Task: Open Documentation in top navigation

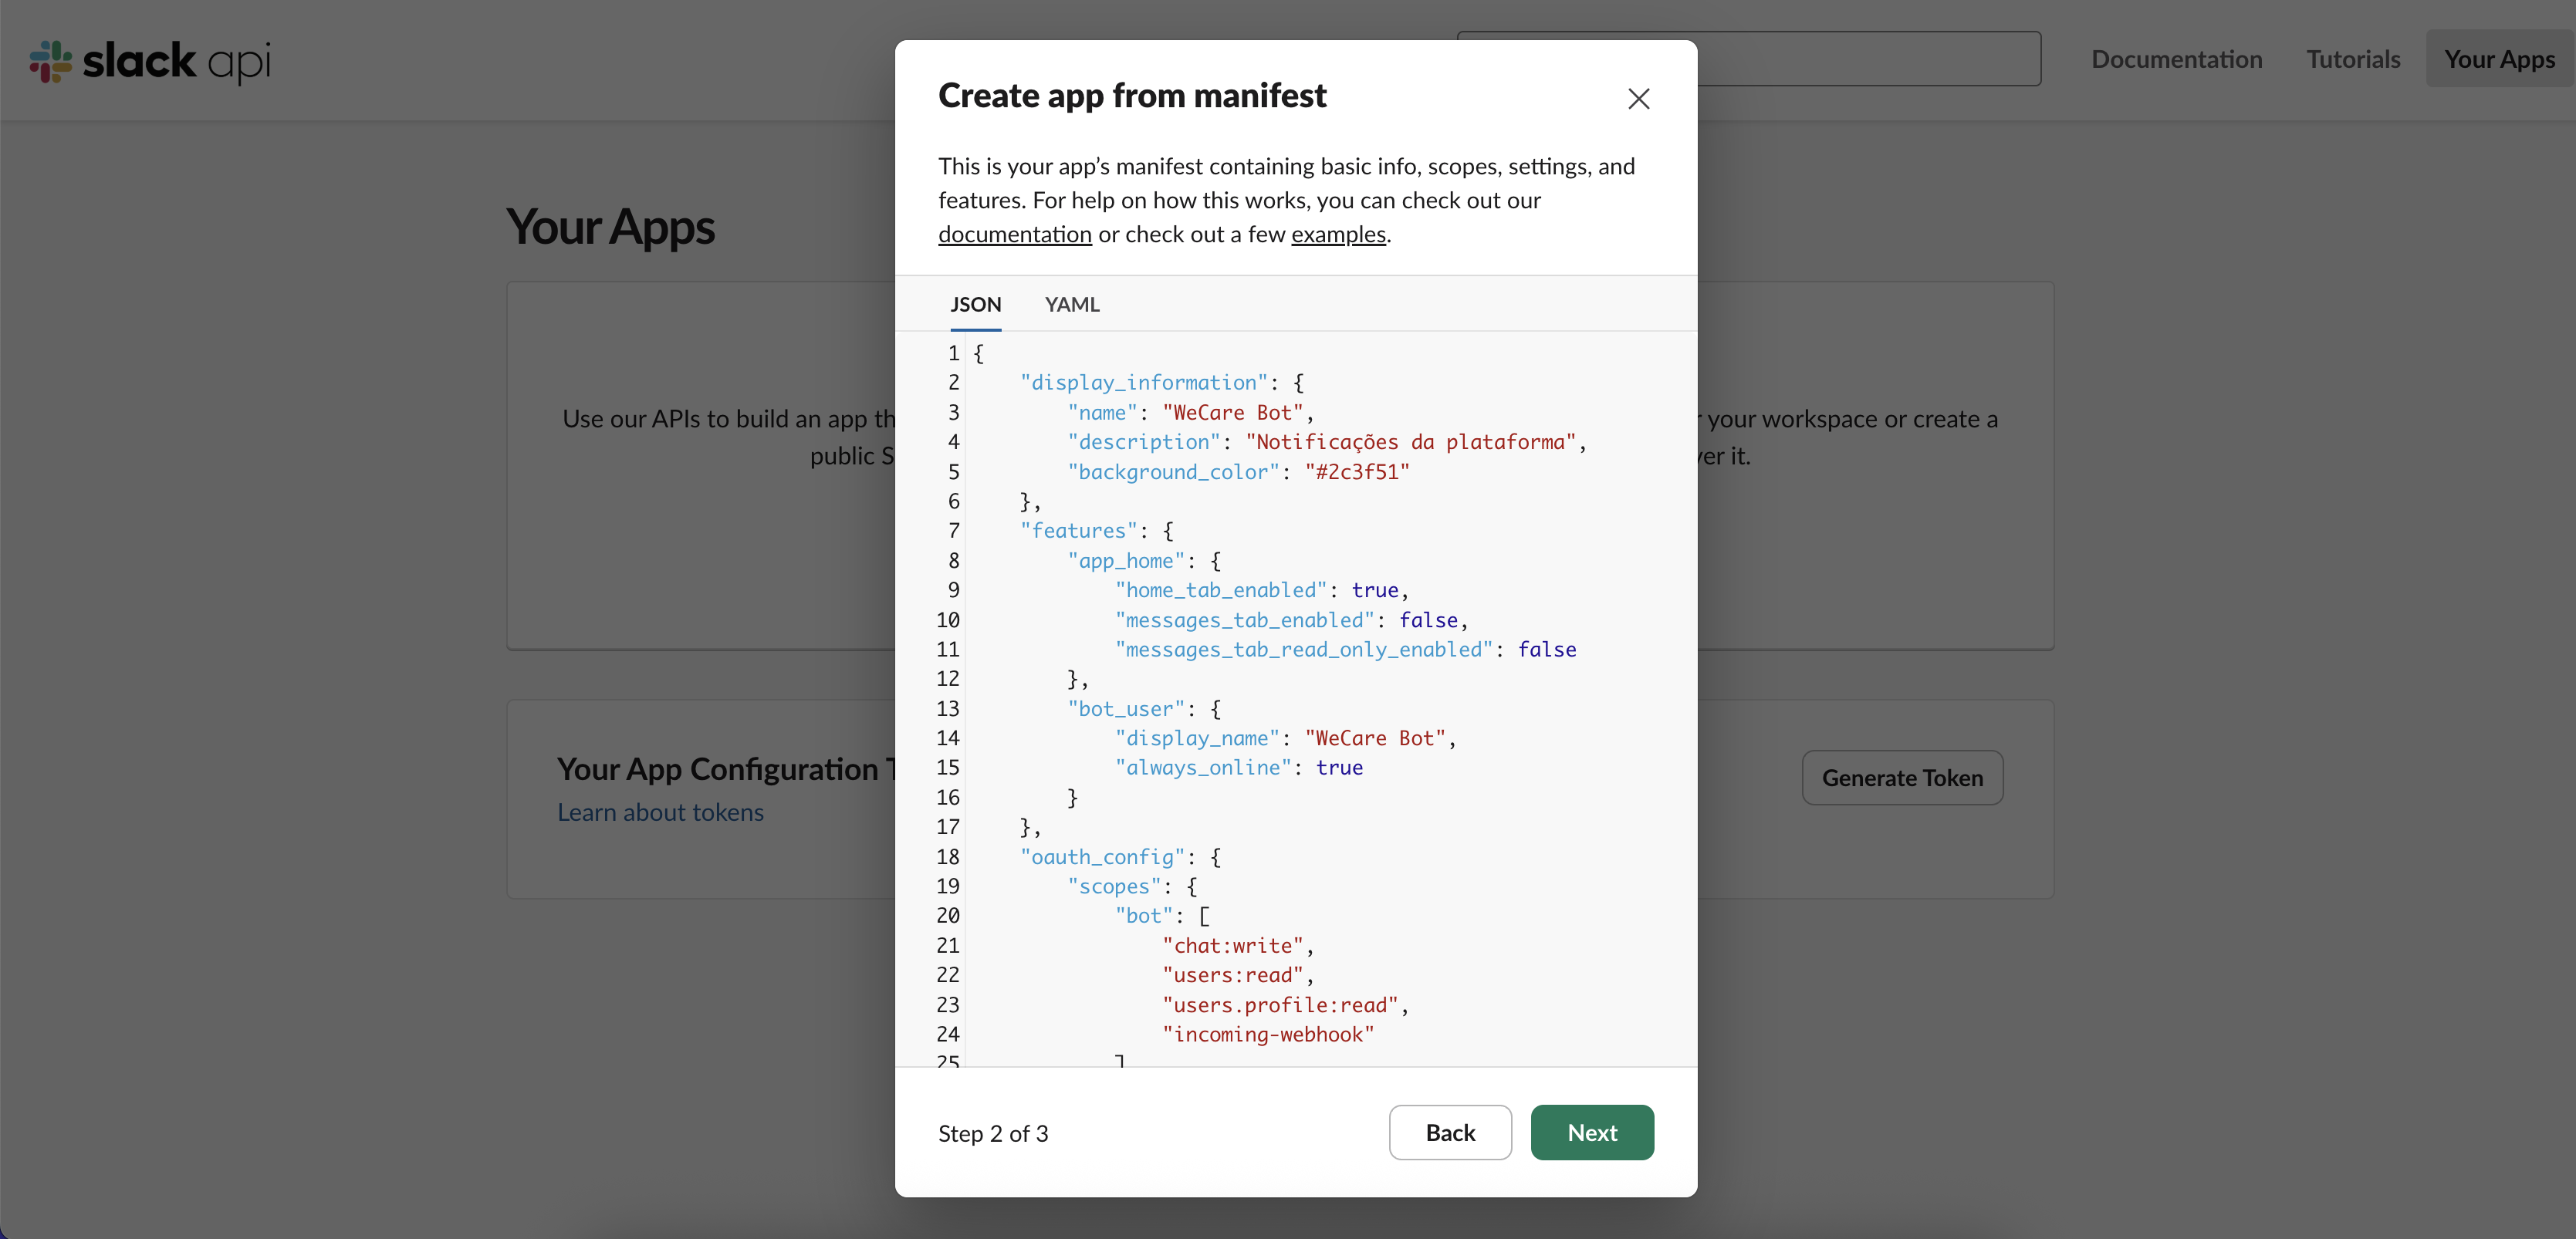Action: point(2176,59)
